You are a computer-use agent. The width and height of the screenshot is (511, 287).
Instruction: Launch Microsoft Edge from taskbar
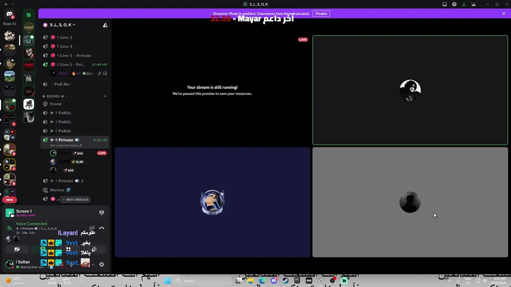(x=262, y=281)
